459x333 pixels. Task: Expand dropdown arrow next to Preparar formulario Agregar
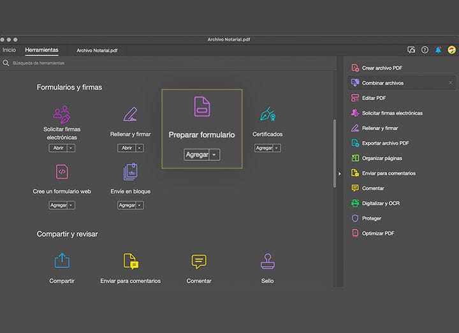(x=215, y=155)
